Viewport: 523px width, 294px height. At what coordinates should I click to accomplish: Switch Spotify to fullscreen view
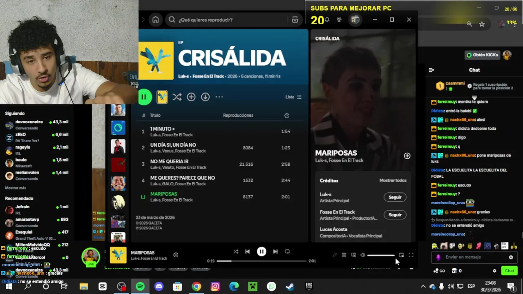411,255
